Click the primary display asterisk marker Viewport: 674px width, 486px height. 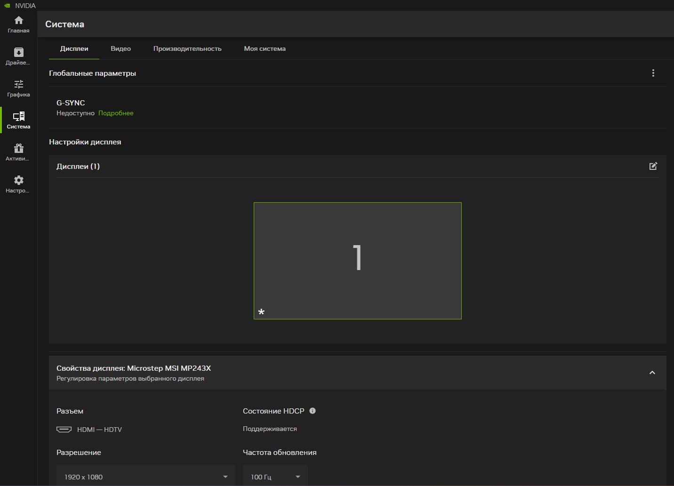[x=261, y=312]
